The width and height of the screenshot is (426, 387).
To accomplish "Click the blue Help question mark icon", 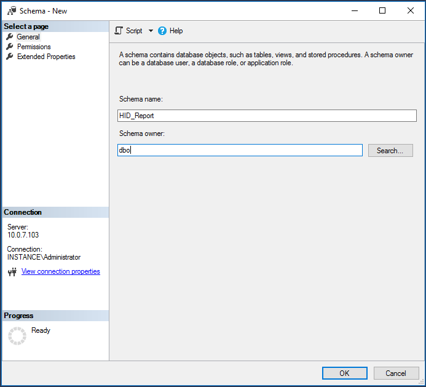I will point(162,31).
